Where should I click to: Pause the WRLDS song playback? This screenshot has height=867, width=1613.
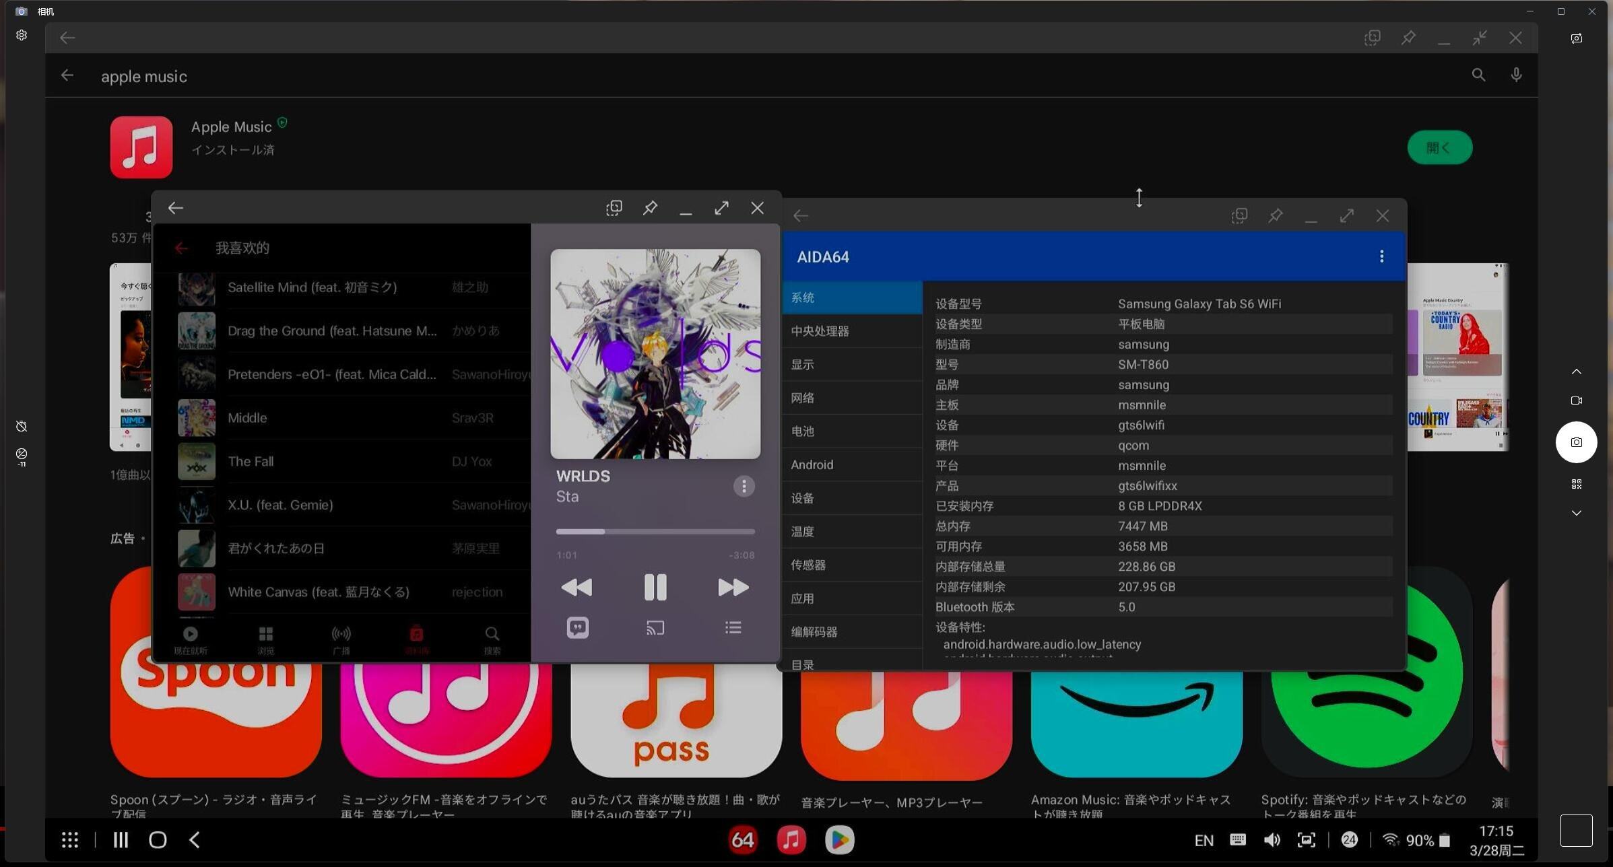pos(655,587)
